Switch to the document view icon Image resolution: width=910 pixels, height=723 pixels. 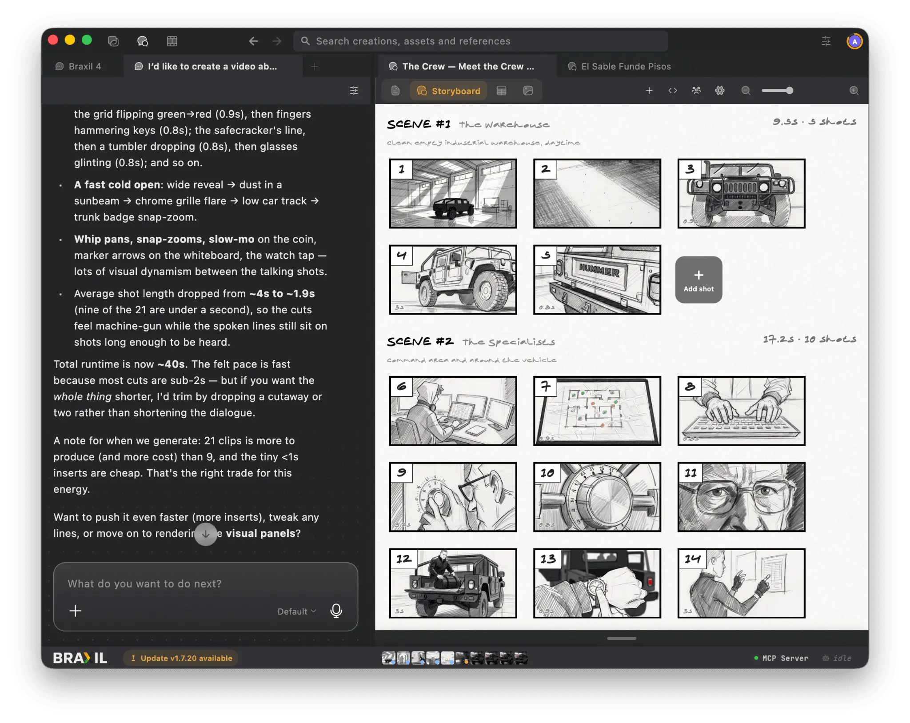[395, 91]
